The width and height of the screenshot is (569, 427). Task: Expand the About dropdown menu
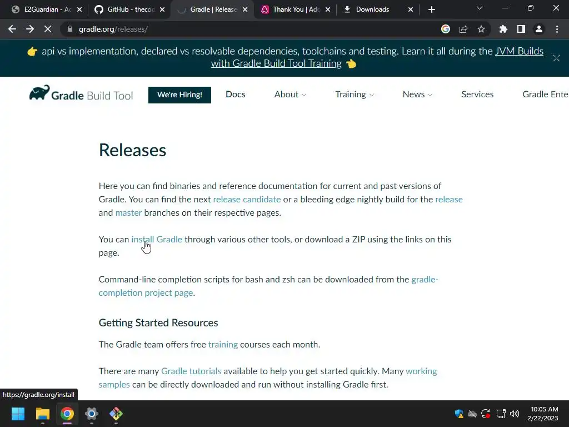290,95
